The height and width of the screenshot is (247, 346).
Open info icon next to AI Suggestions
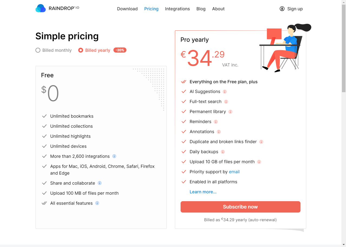(225, 92)
